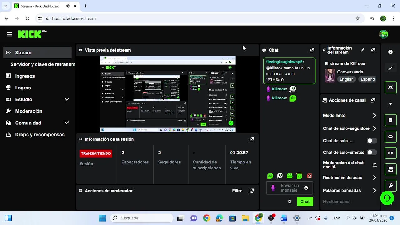Reload the page in Chrome
Viewport: 400px width, 225px height.
27,18
